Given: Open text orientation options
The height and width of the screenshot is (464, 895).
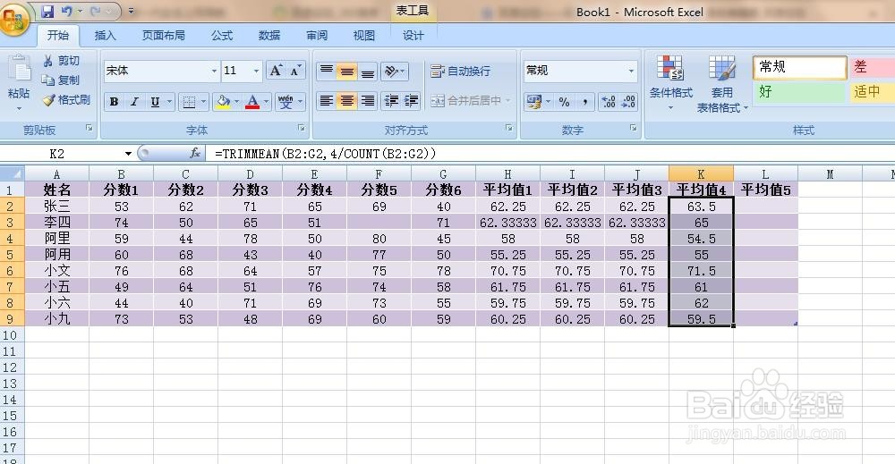Looking at the screenshot, I should click(395, 71).
